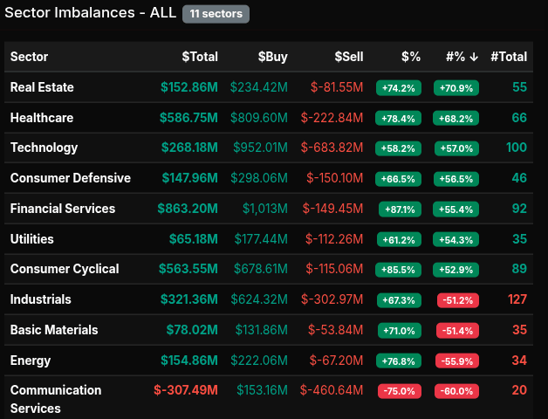Click the 11 sectors badge
Screen dimensions: 548x419
[x=216, y=14]
